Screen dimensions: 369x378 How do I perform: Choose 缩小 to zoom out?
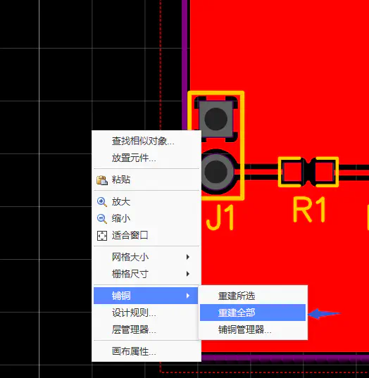click(146, 218)
